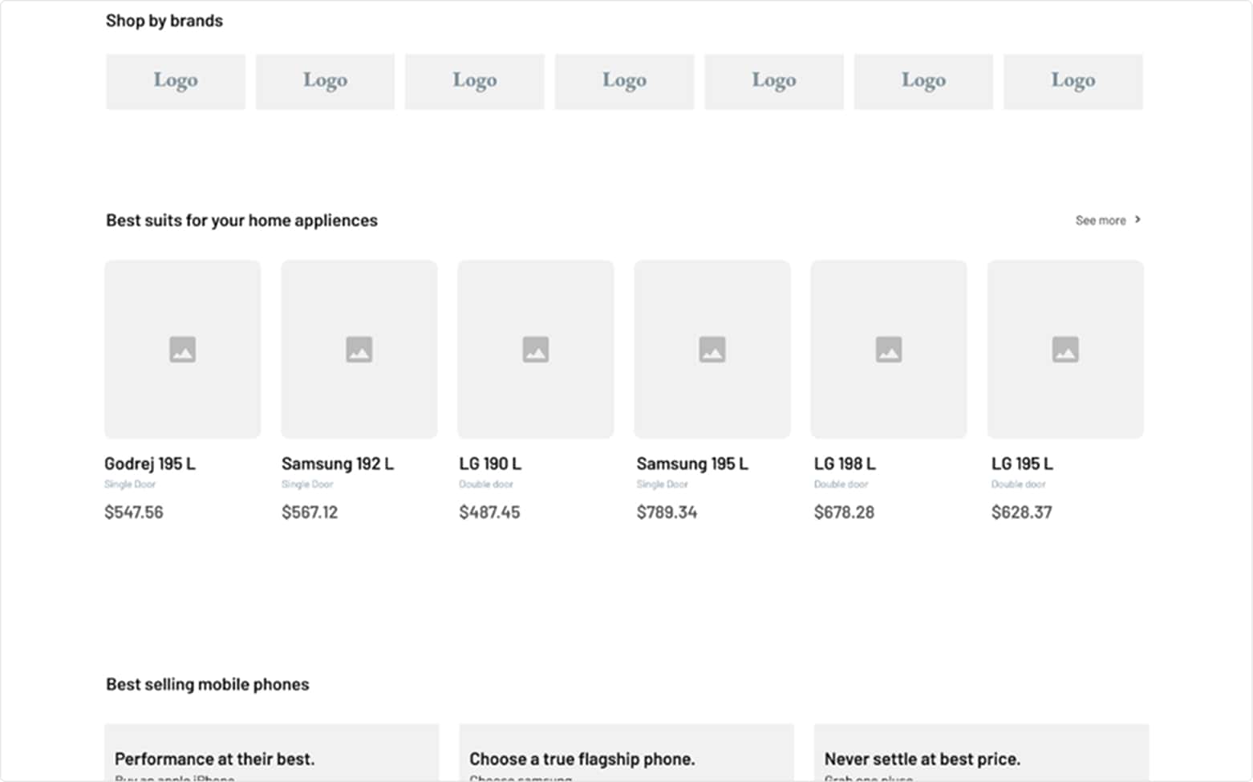This screenshot has width=1253, height=782.
Task: Click the LG 198 L product name
Action: click(844, 464)
